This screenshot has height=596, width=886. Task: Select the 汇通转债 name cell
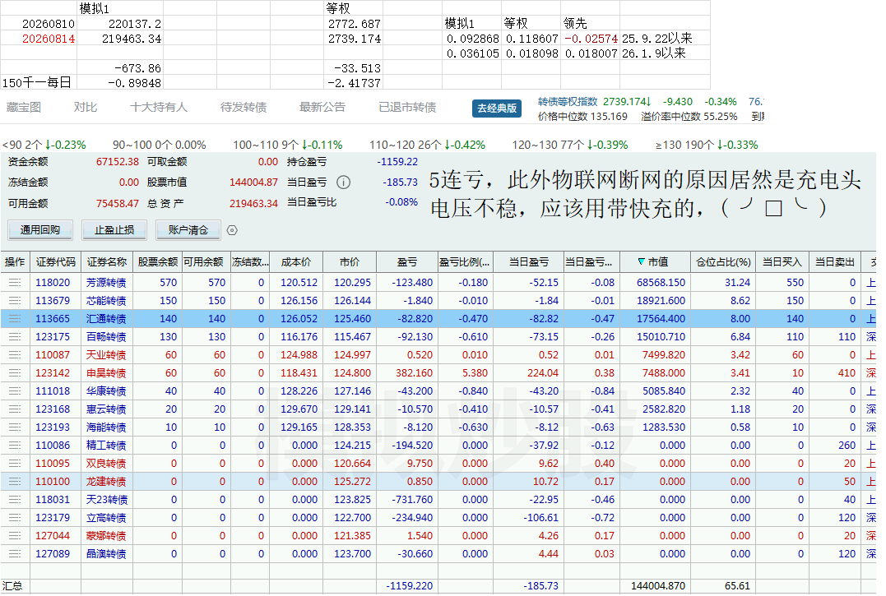(106, 318)
